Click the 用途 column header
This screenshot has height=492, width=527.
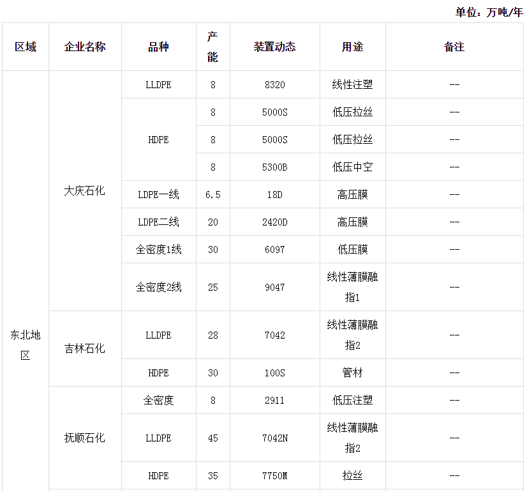pos(352,47)
